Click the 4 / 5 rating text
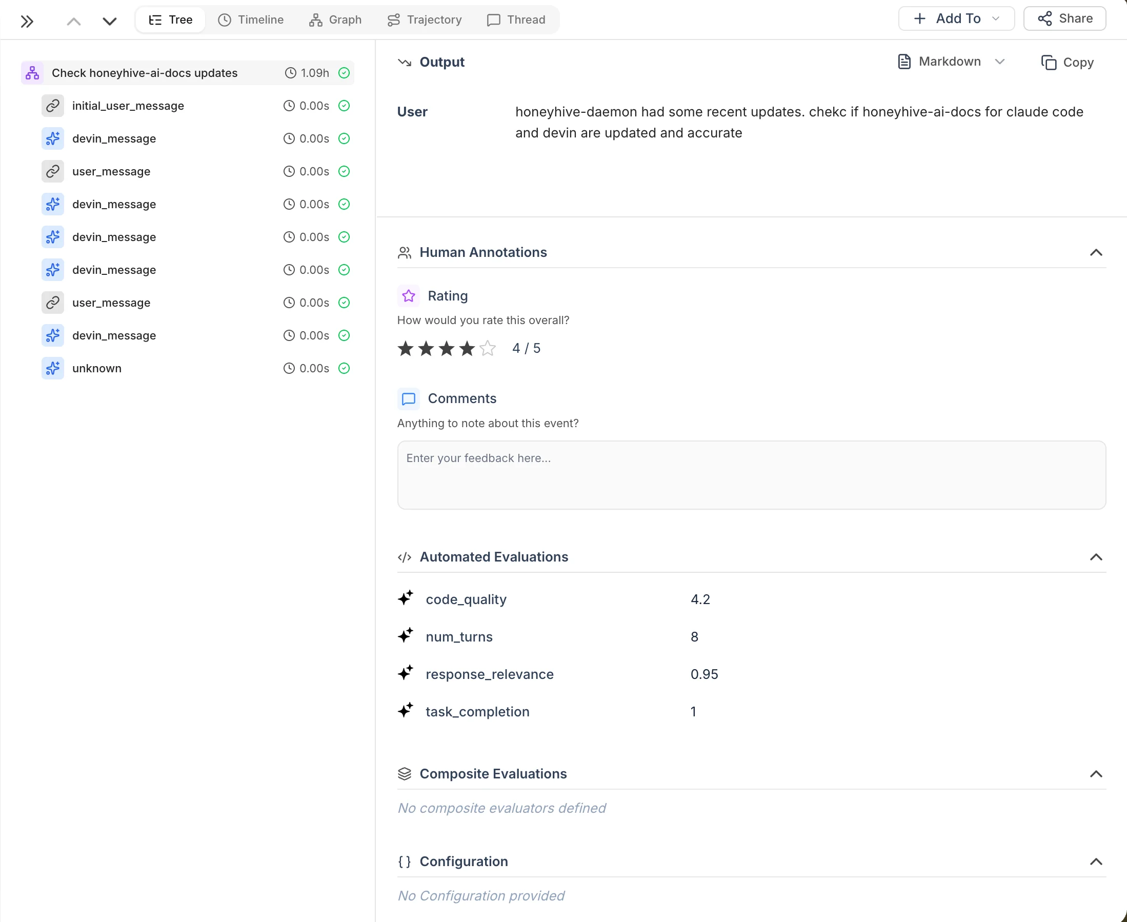1127x922 pixels. 526,348
